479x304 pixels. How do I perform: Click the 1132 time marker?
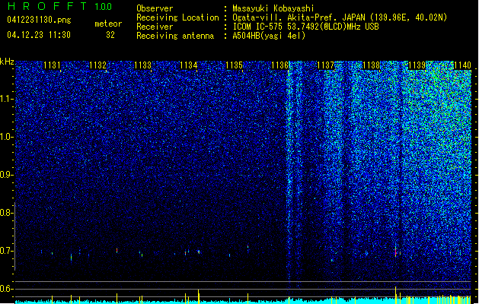click(97, 65)
